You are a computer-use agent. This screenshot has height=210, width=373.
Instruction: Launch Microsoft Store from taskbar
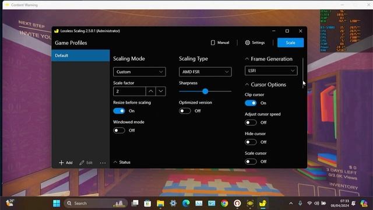147,204
